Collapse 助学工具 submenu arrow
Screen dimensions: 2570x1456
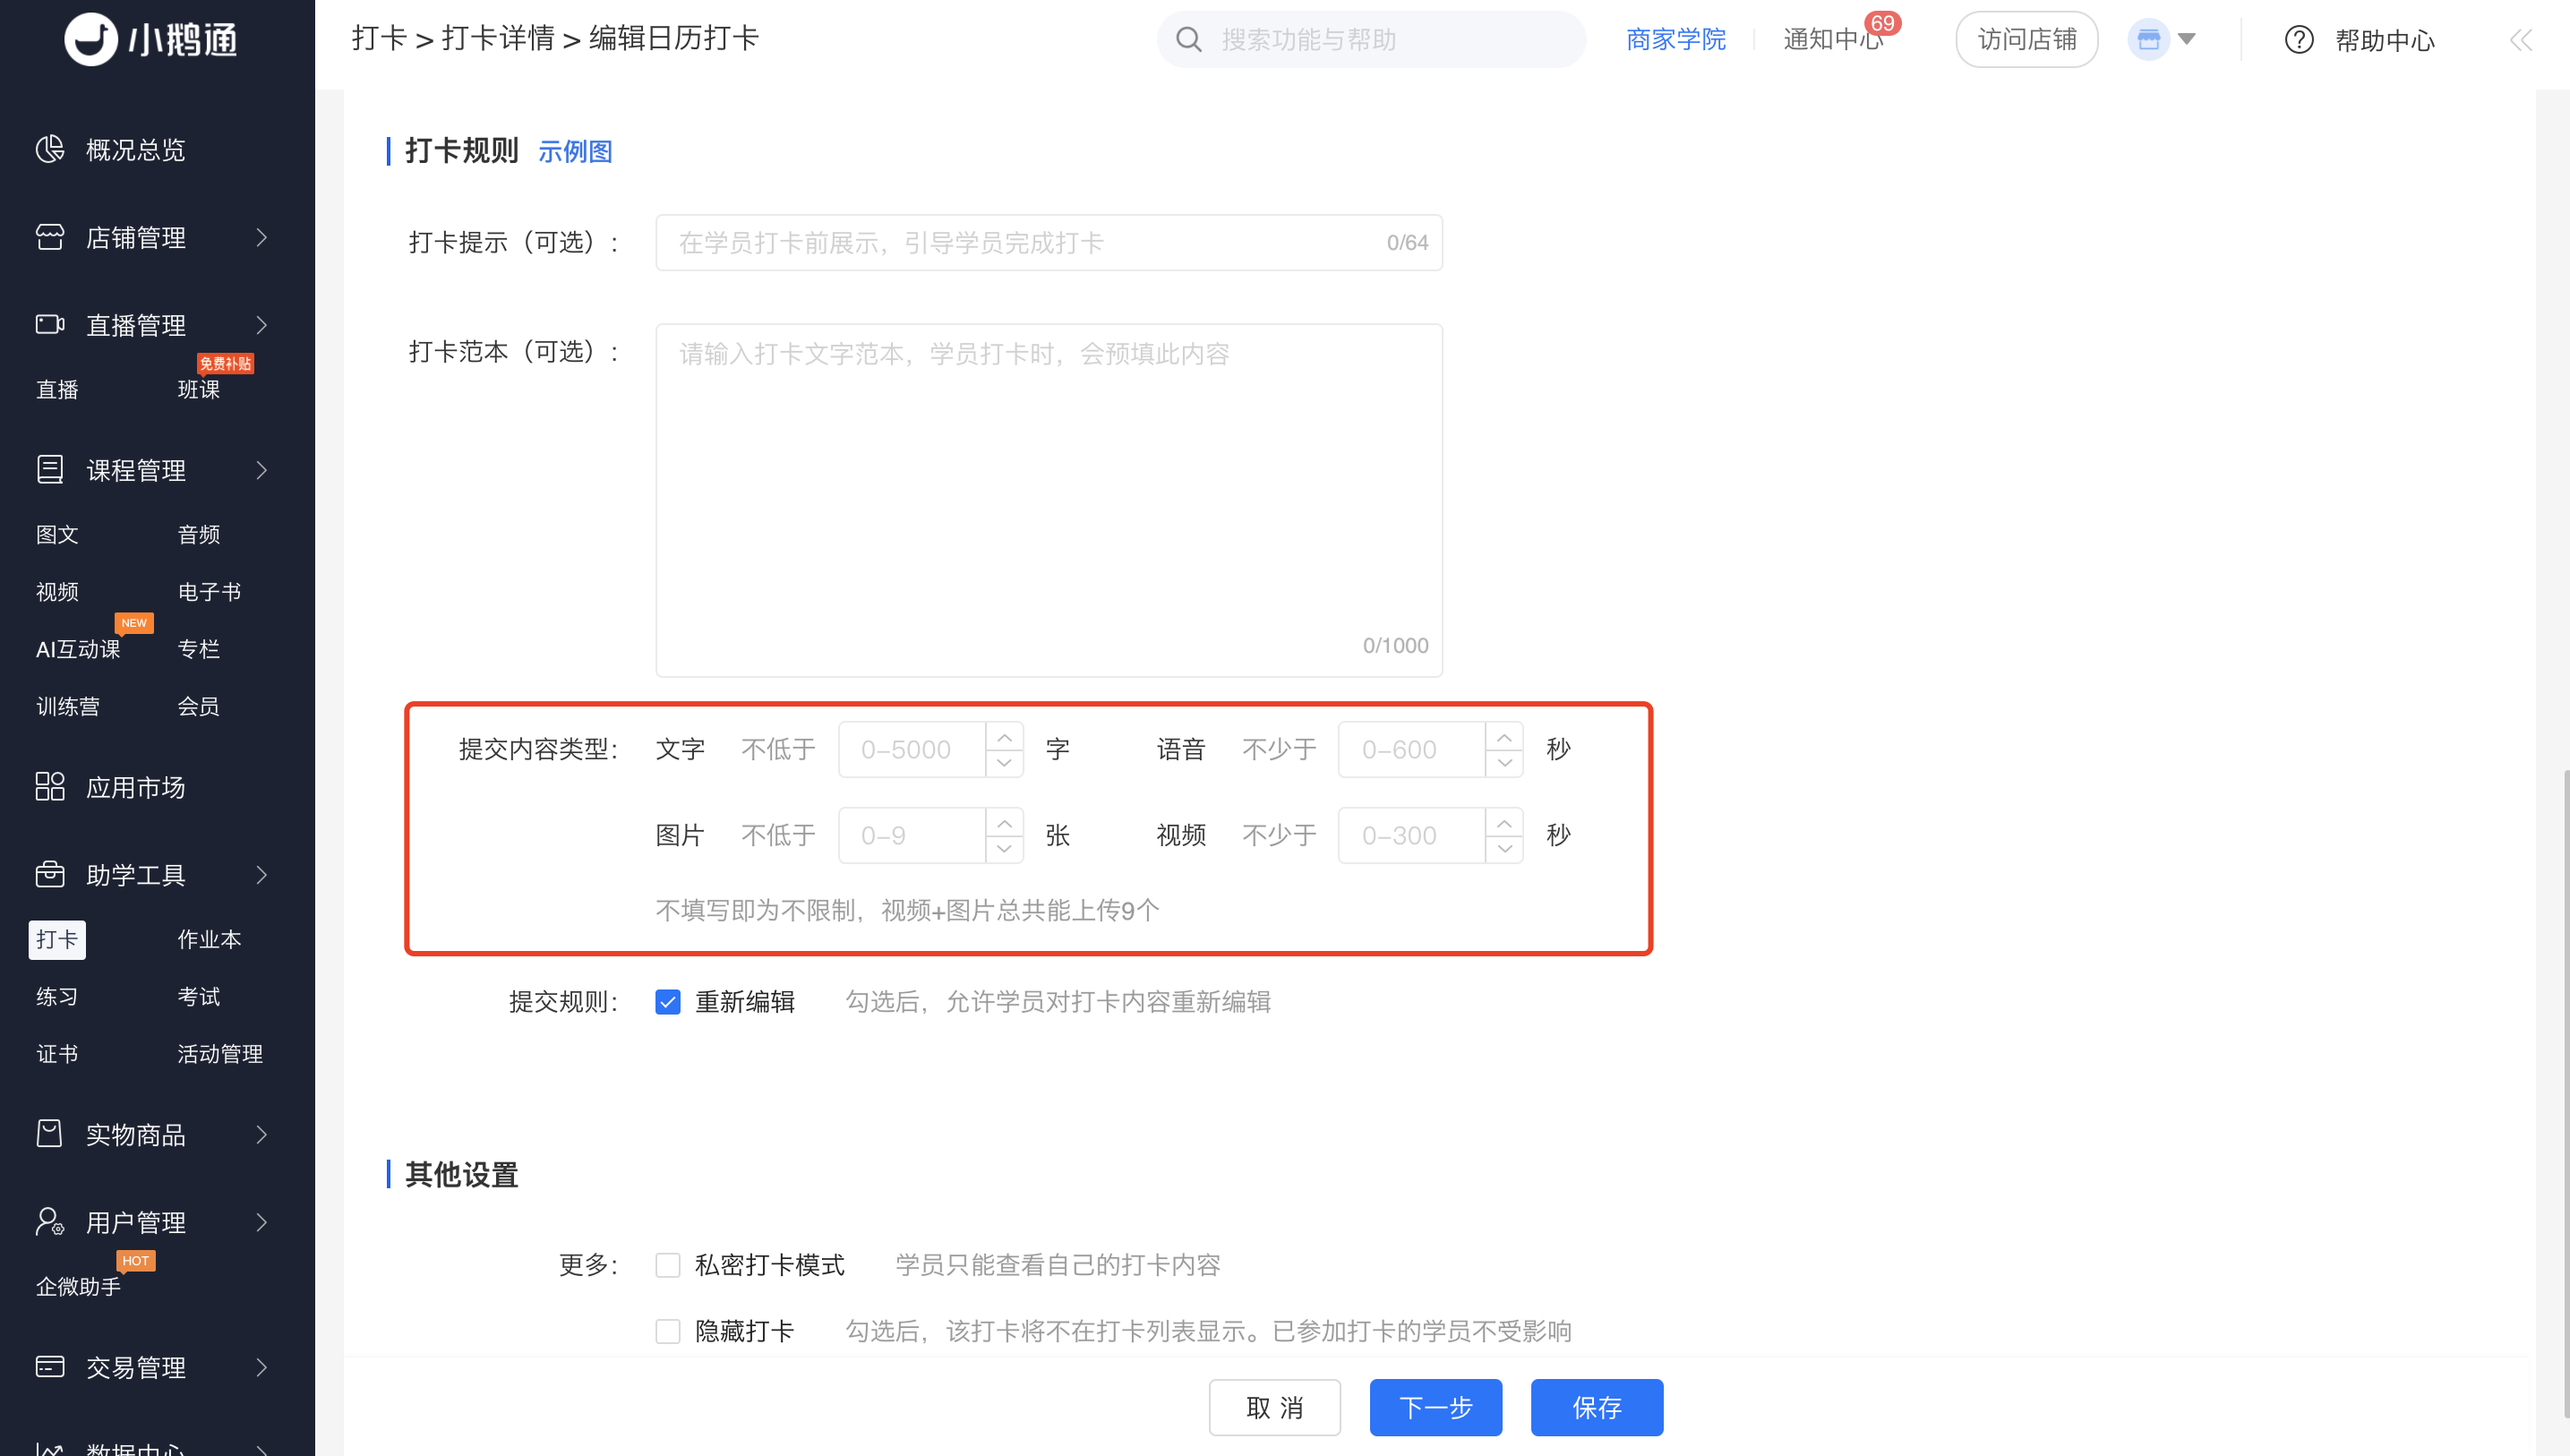262,874
